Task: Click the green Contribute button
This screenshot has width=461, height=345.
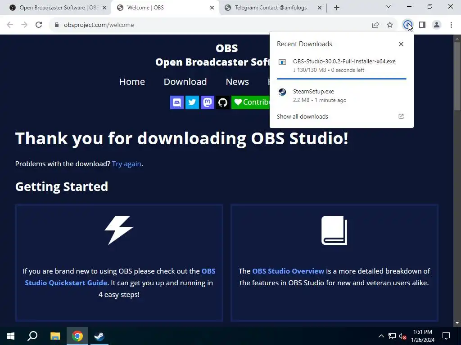Action: pos(250,102)
